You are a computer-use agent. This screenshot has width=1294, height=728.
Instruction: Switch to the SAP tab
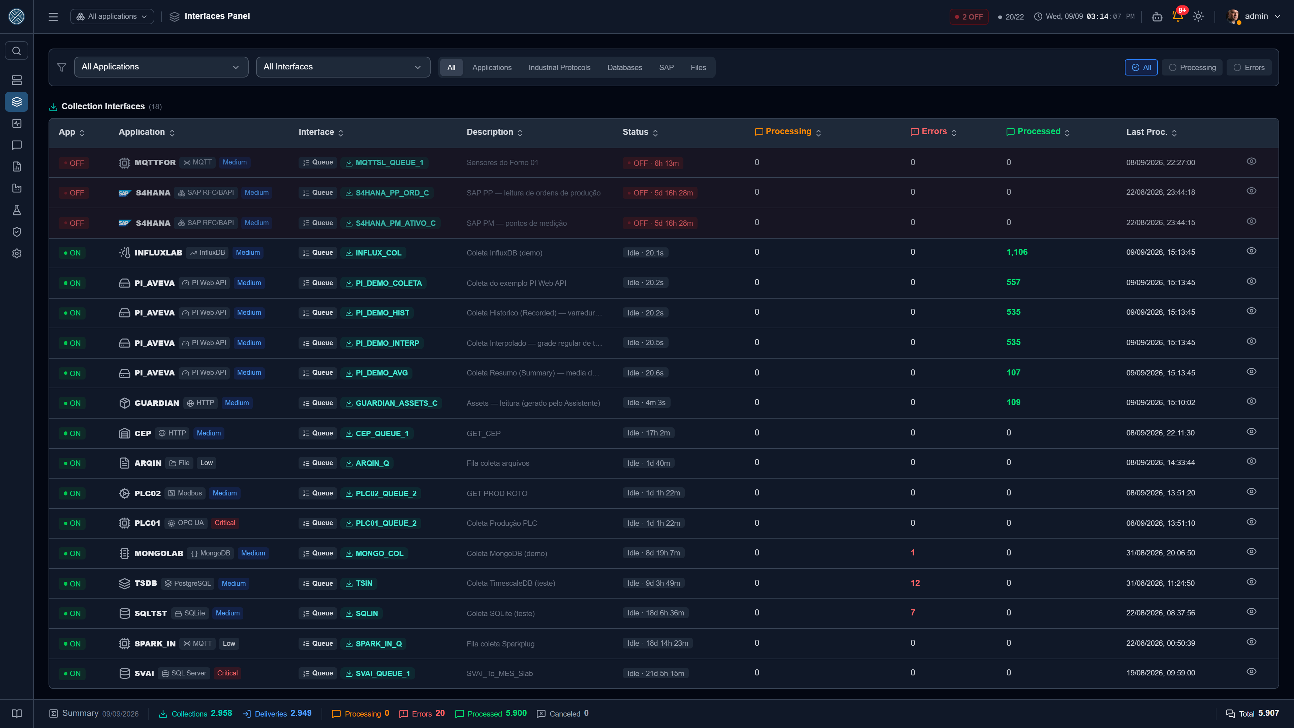(x=666, y=67)
